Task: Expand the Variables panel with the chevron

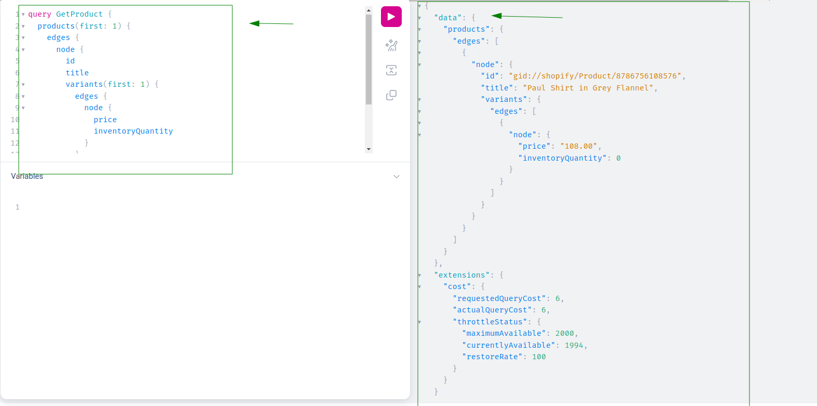Action: click(x=397, y=177)
